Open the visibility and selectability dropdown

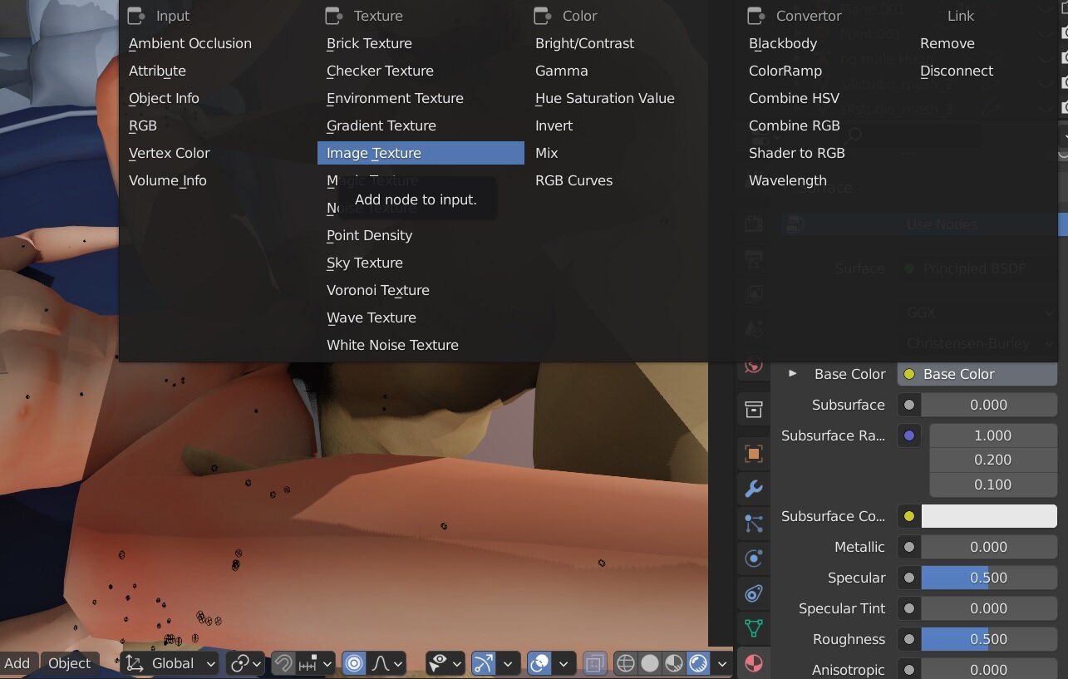click(446, 663)
